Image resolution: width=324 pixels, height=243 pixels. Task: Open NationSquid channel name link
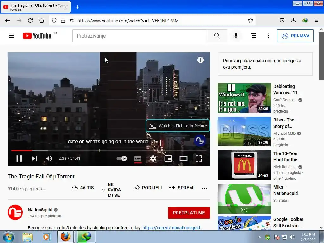click(40, 210)
